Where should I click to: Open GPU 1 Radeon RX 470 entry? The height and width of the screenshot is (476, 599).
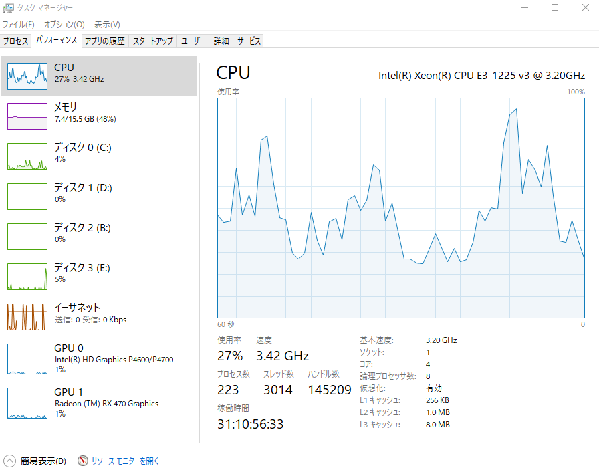(x=99, y=402)
